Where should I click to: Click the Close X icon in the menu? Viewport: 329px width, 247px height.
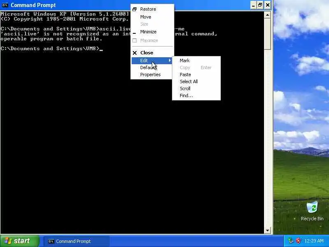click(x=135, y=53)
